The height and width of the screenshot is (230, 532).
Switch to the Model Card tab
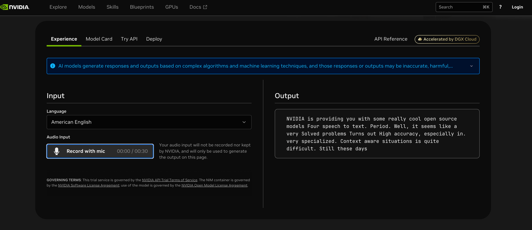pyautogui.click(x=99, y=39)
